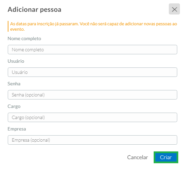Click into the Senha (opcional) field

click(x=92, y=95)
